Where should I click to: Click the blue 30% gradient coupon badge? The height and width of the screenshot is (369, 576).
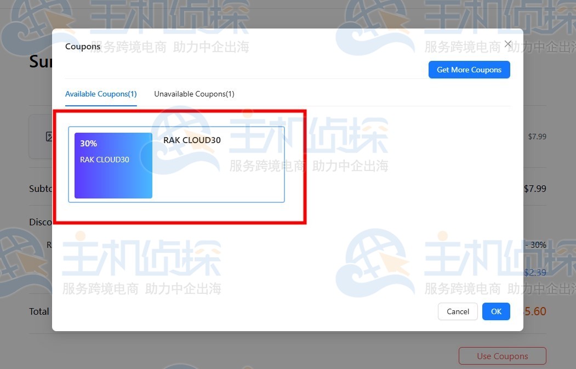(112, 164)
